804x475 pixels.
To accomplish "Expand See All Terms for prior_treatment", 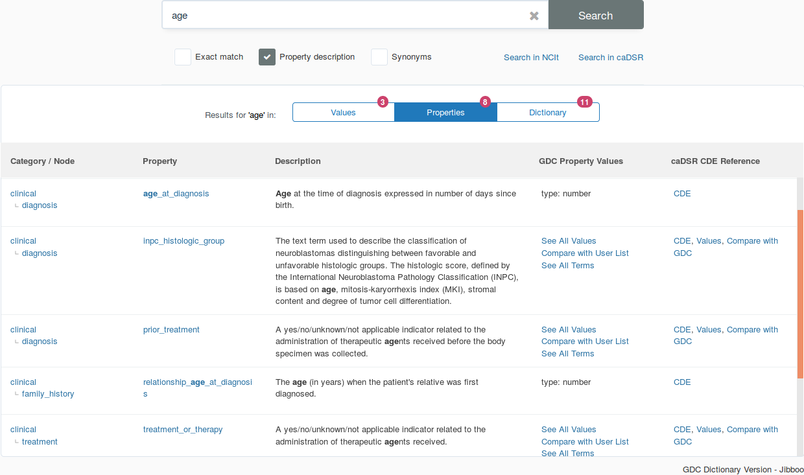I will (x=567, y=354).
